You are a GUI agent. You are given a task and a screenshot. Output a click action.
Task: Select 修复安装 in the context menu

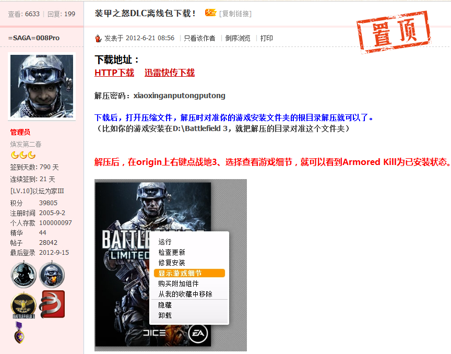coord(172,263)
